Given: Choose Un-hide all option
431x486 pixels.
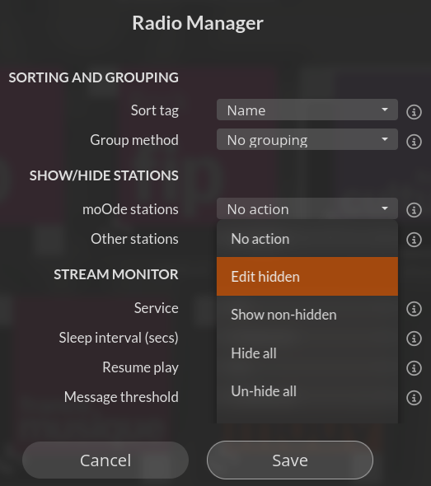Looking at the screenshot, I should tap(307, 391).
